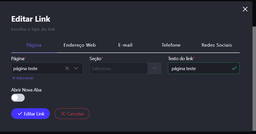This screenshot has width=256, height=134.
Task: Open the Telefone tab
Action: pyautogui.click(x=171, y=45)
